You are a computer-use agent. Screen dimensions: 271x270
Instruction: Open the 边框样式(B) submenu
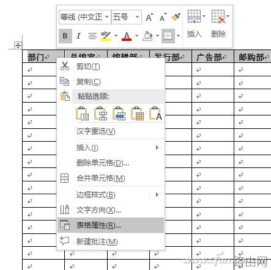pos(110,195)
